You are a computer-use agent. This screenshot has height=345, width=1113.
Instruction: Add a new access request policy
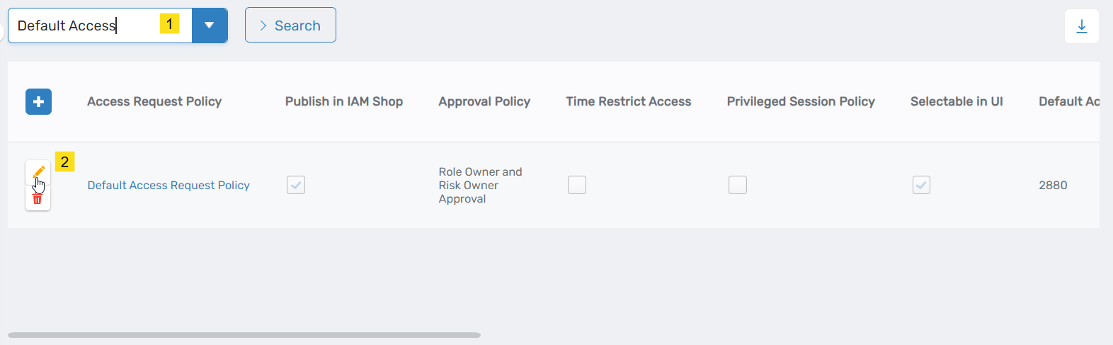tap(38, 102)
